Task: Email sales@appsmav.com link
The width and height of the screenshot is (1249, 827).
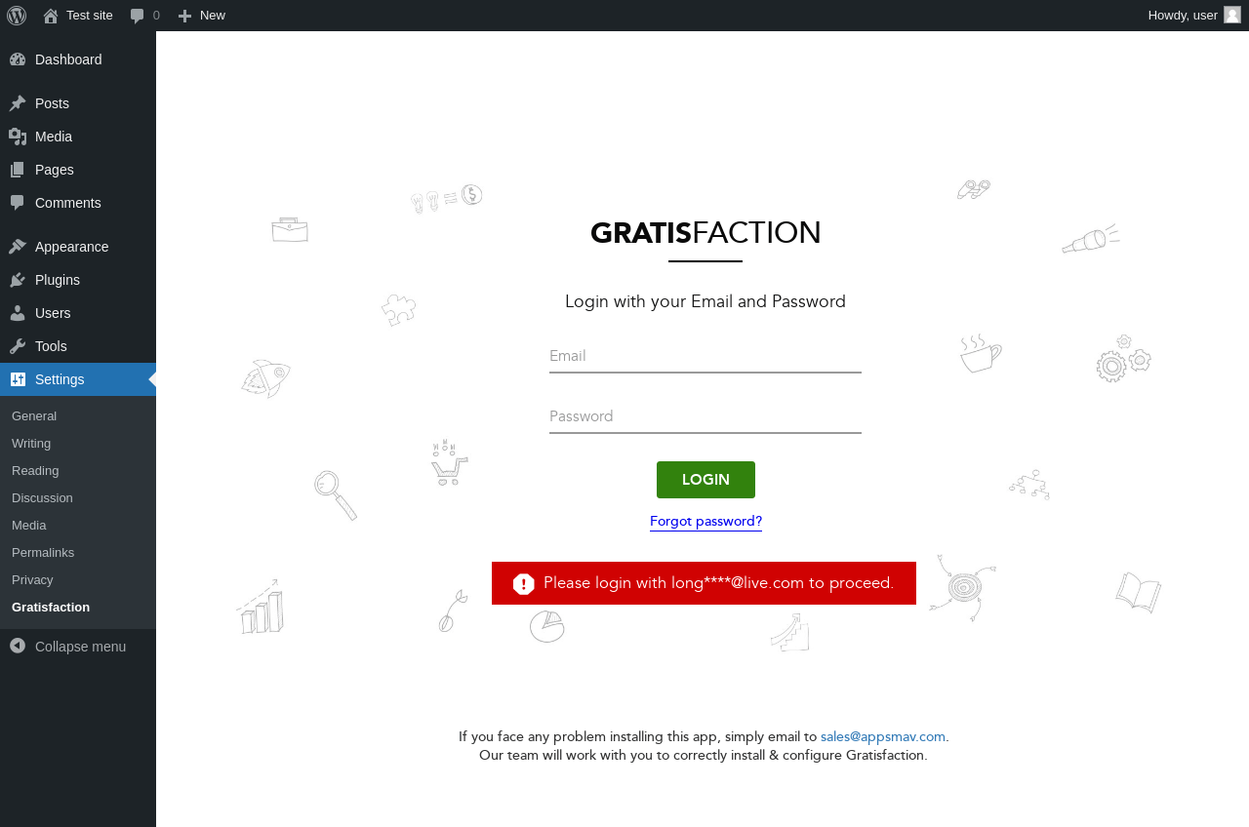Action: pos(883,737)
